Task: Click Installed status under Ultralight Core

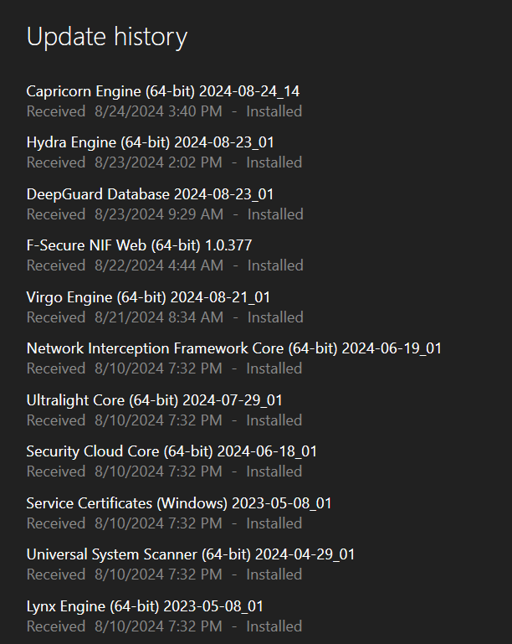Action: tap(274, 420)
